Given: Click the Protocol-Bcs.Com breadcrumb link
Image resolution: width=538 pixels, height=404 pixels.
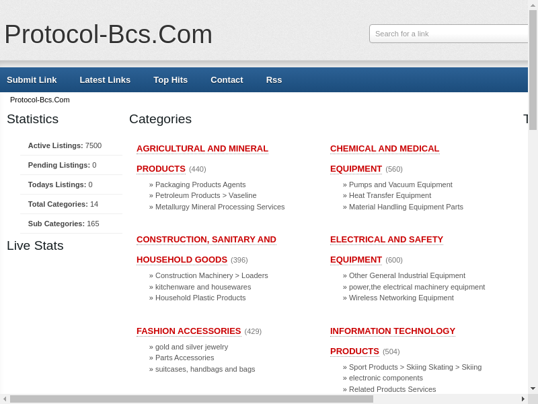Looking at the screenshot, I should pos(40,100).
